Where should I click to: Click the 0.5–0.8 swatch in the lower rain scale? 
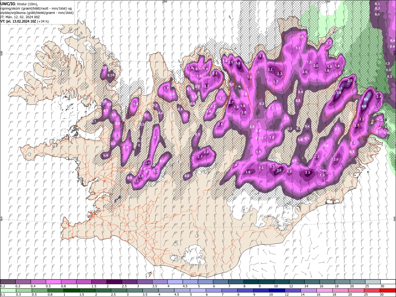click(40, 290)
